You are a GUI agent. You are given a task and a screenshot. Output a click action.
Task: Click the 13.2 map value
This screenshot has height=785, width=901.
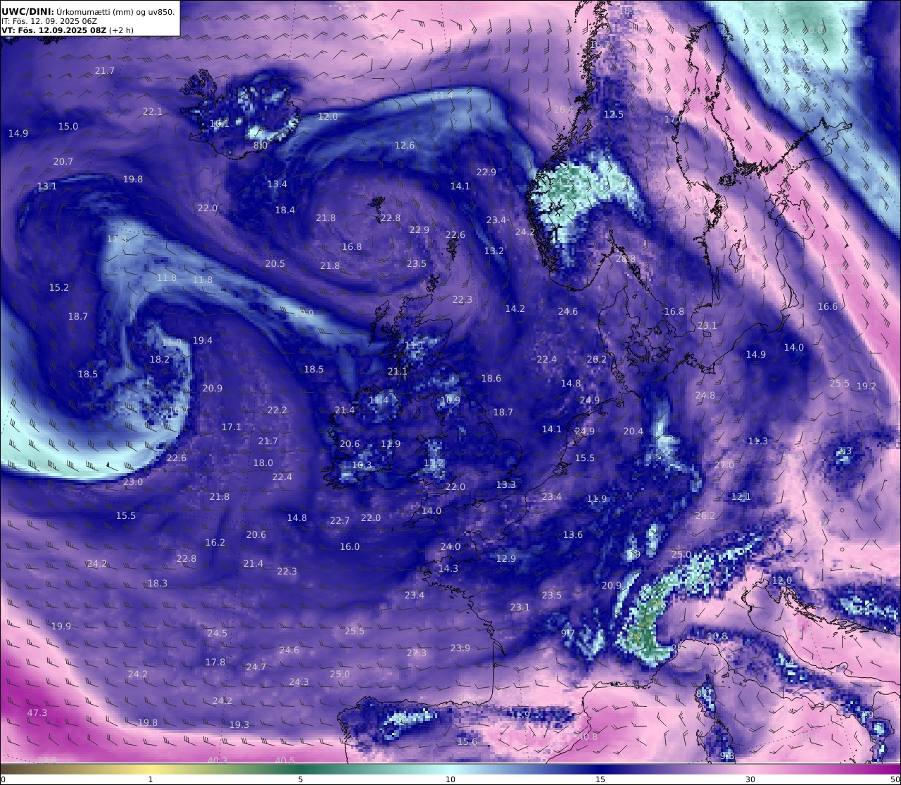click(494, 251)
